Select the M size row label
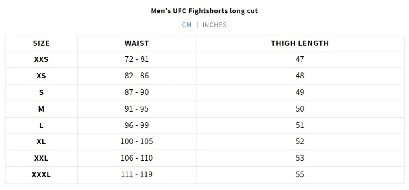The width and height of the screenshot is (409, 190). point(41,109)
